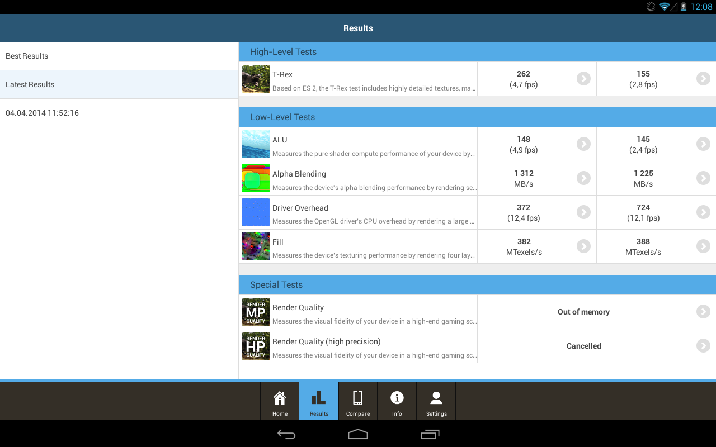Expand Driver Overhead 372 score arrow

point(583,212)
